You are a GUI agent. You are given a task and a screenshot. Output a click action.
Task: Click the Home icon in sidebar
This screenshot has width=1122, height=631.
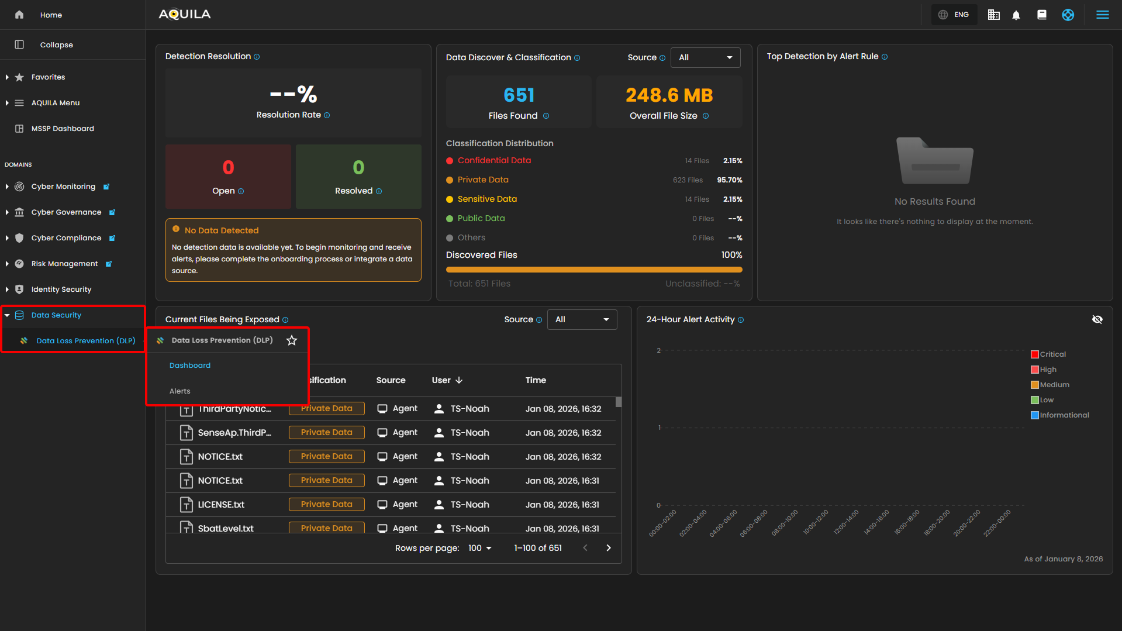point(19,15)
